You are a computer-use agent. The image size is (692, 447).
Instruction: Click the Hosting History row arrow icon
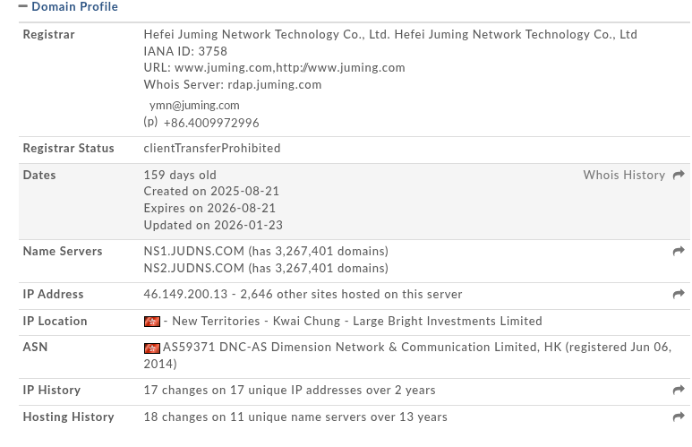point(679,417)
